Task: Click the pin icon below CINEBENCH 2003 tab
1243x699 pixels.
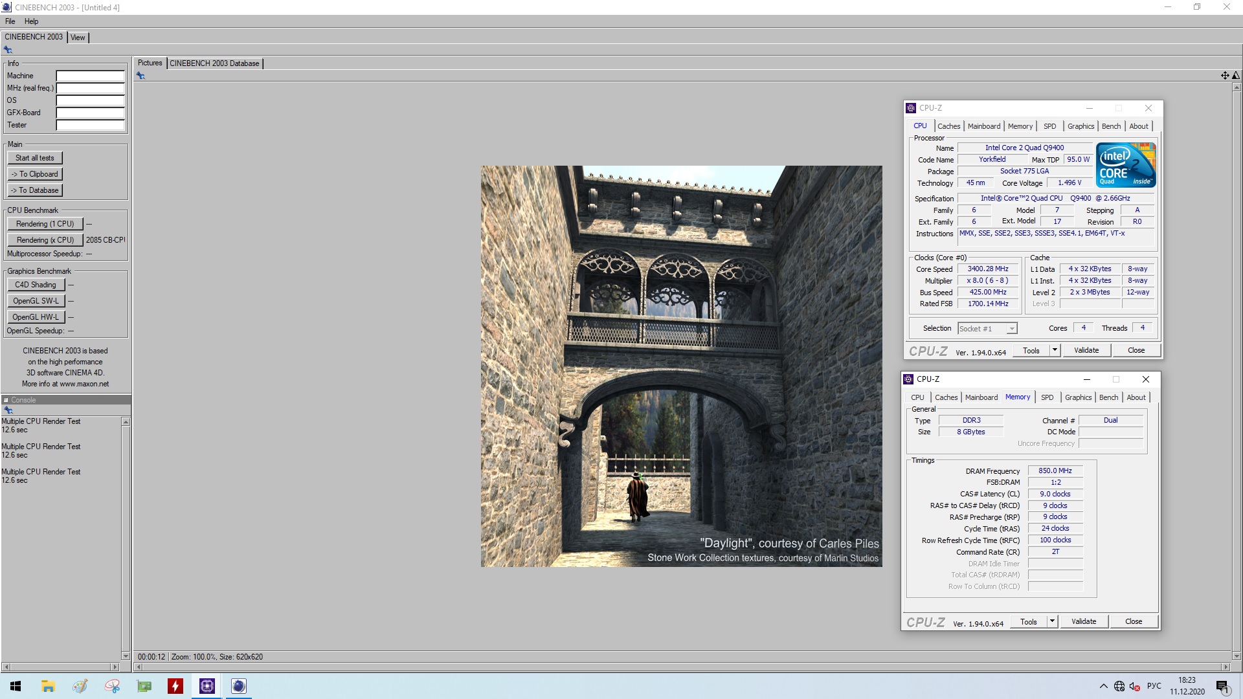Action: 8,50
